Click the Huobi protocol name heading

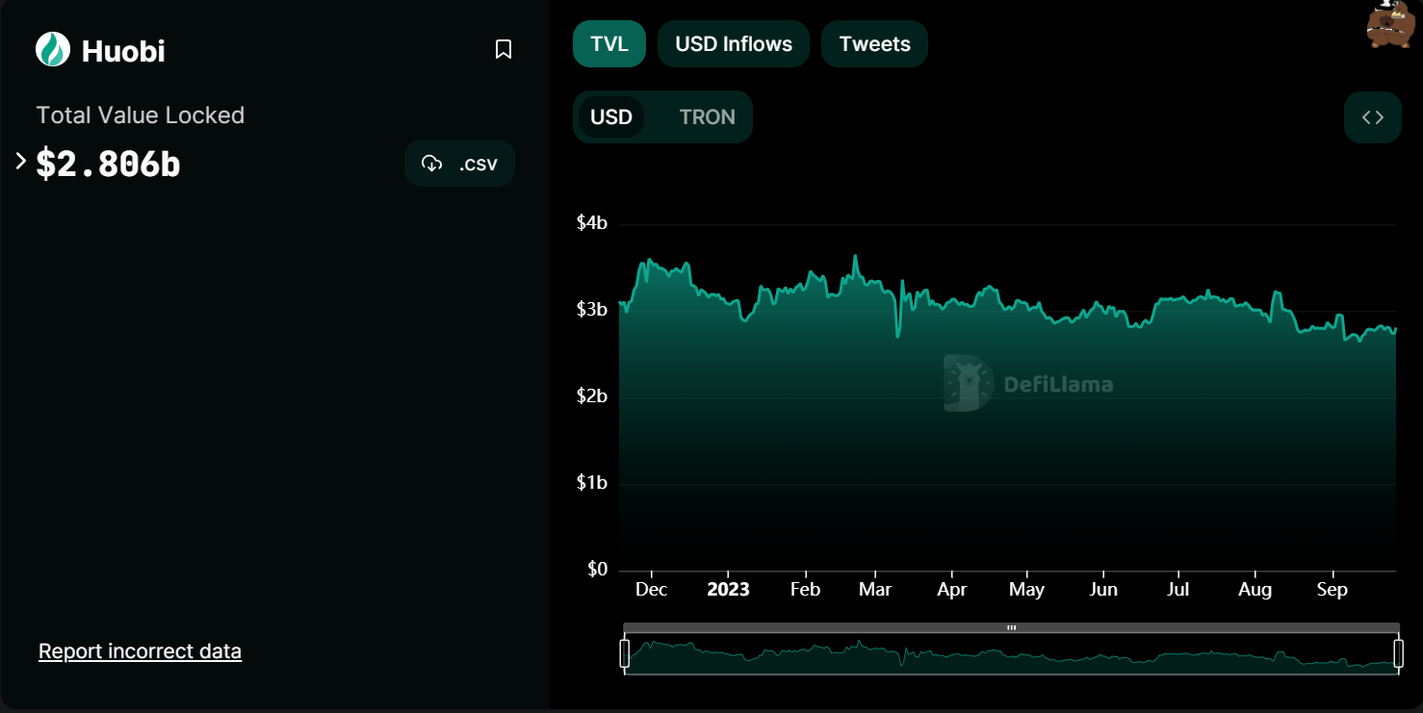[x=123, y=51]
